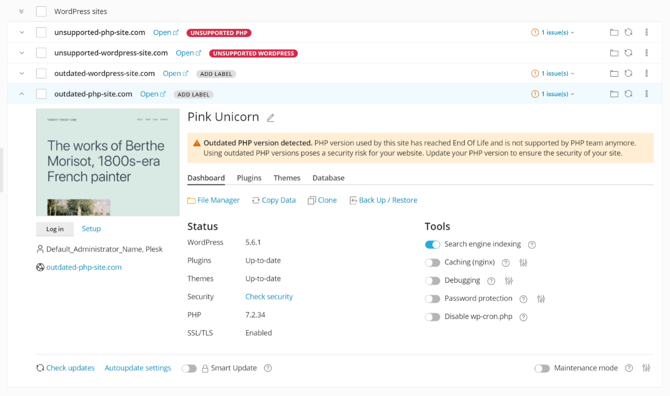Click the refresh icon on unsupported-php-site.com row
Viewport: 670px width, 396px height.
(628, 32)
